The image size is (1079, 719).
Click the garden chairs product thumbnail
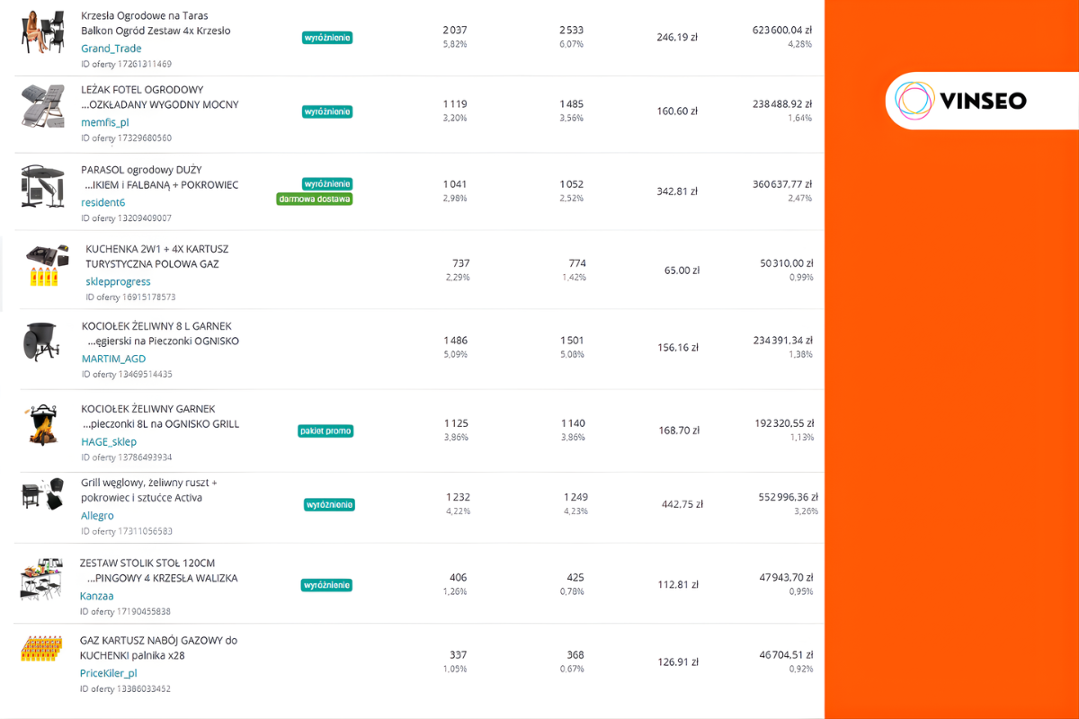pyautogui.click(x=44, y=33)
